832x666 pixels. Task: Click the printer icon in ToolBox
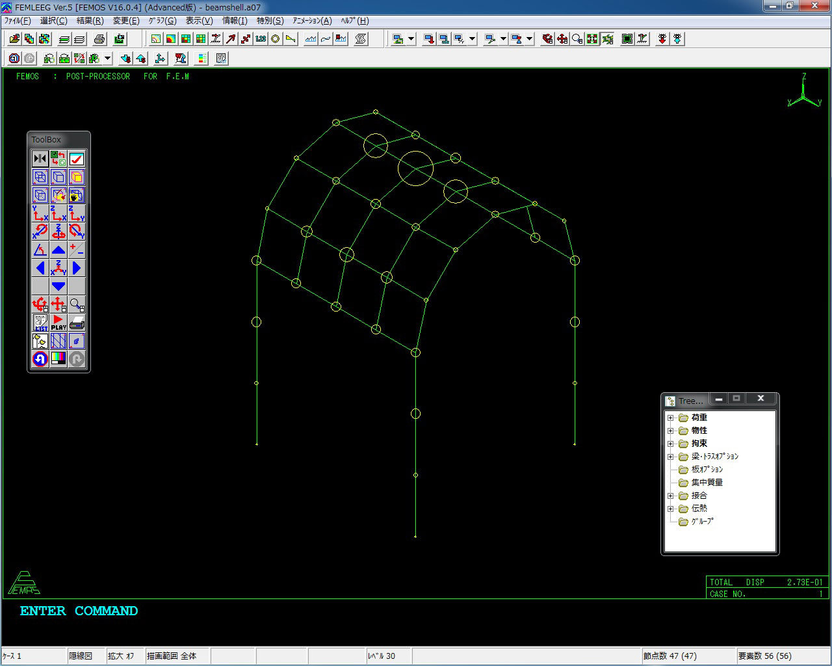tap(77, 323)
